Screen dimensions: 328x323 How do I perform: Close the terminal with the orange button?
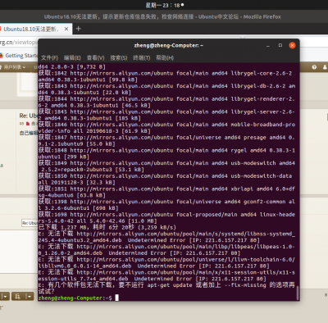292,45
